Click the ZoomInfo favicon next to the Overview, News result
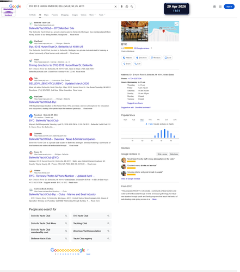 pos(31,134)
